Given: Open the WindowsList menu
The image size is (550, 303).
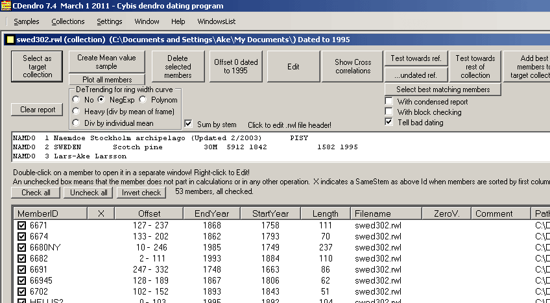Looking at the screenshot, I should coord(217,21).
